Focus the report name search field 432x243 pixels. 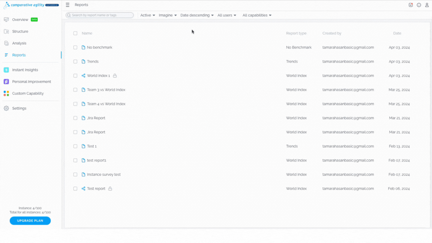pyautogui.click(x=100, y=15)
